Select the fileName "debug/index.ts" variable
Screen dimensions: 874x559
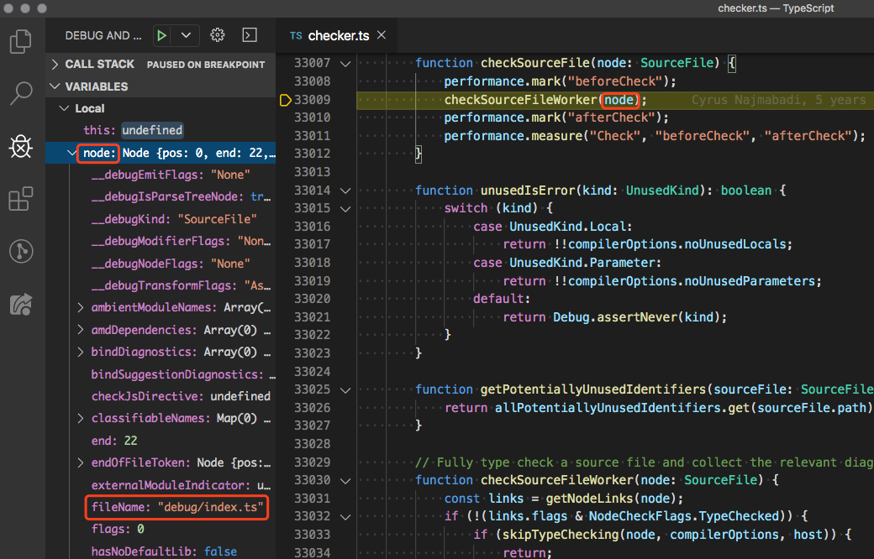click(177, 508)
